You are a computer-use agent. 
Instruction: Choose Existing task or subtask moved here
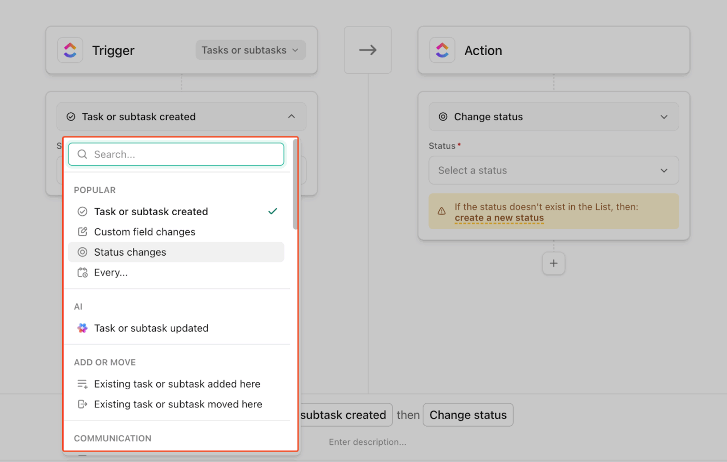click(178, 404)
